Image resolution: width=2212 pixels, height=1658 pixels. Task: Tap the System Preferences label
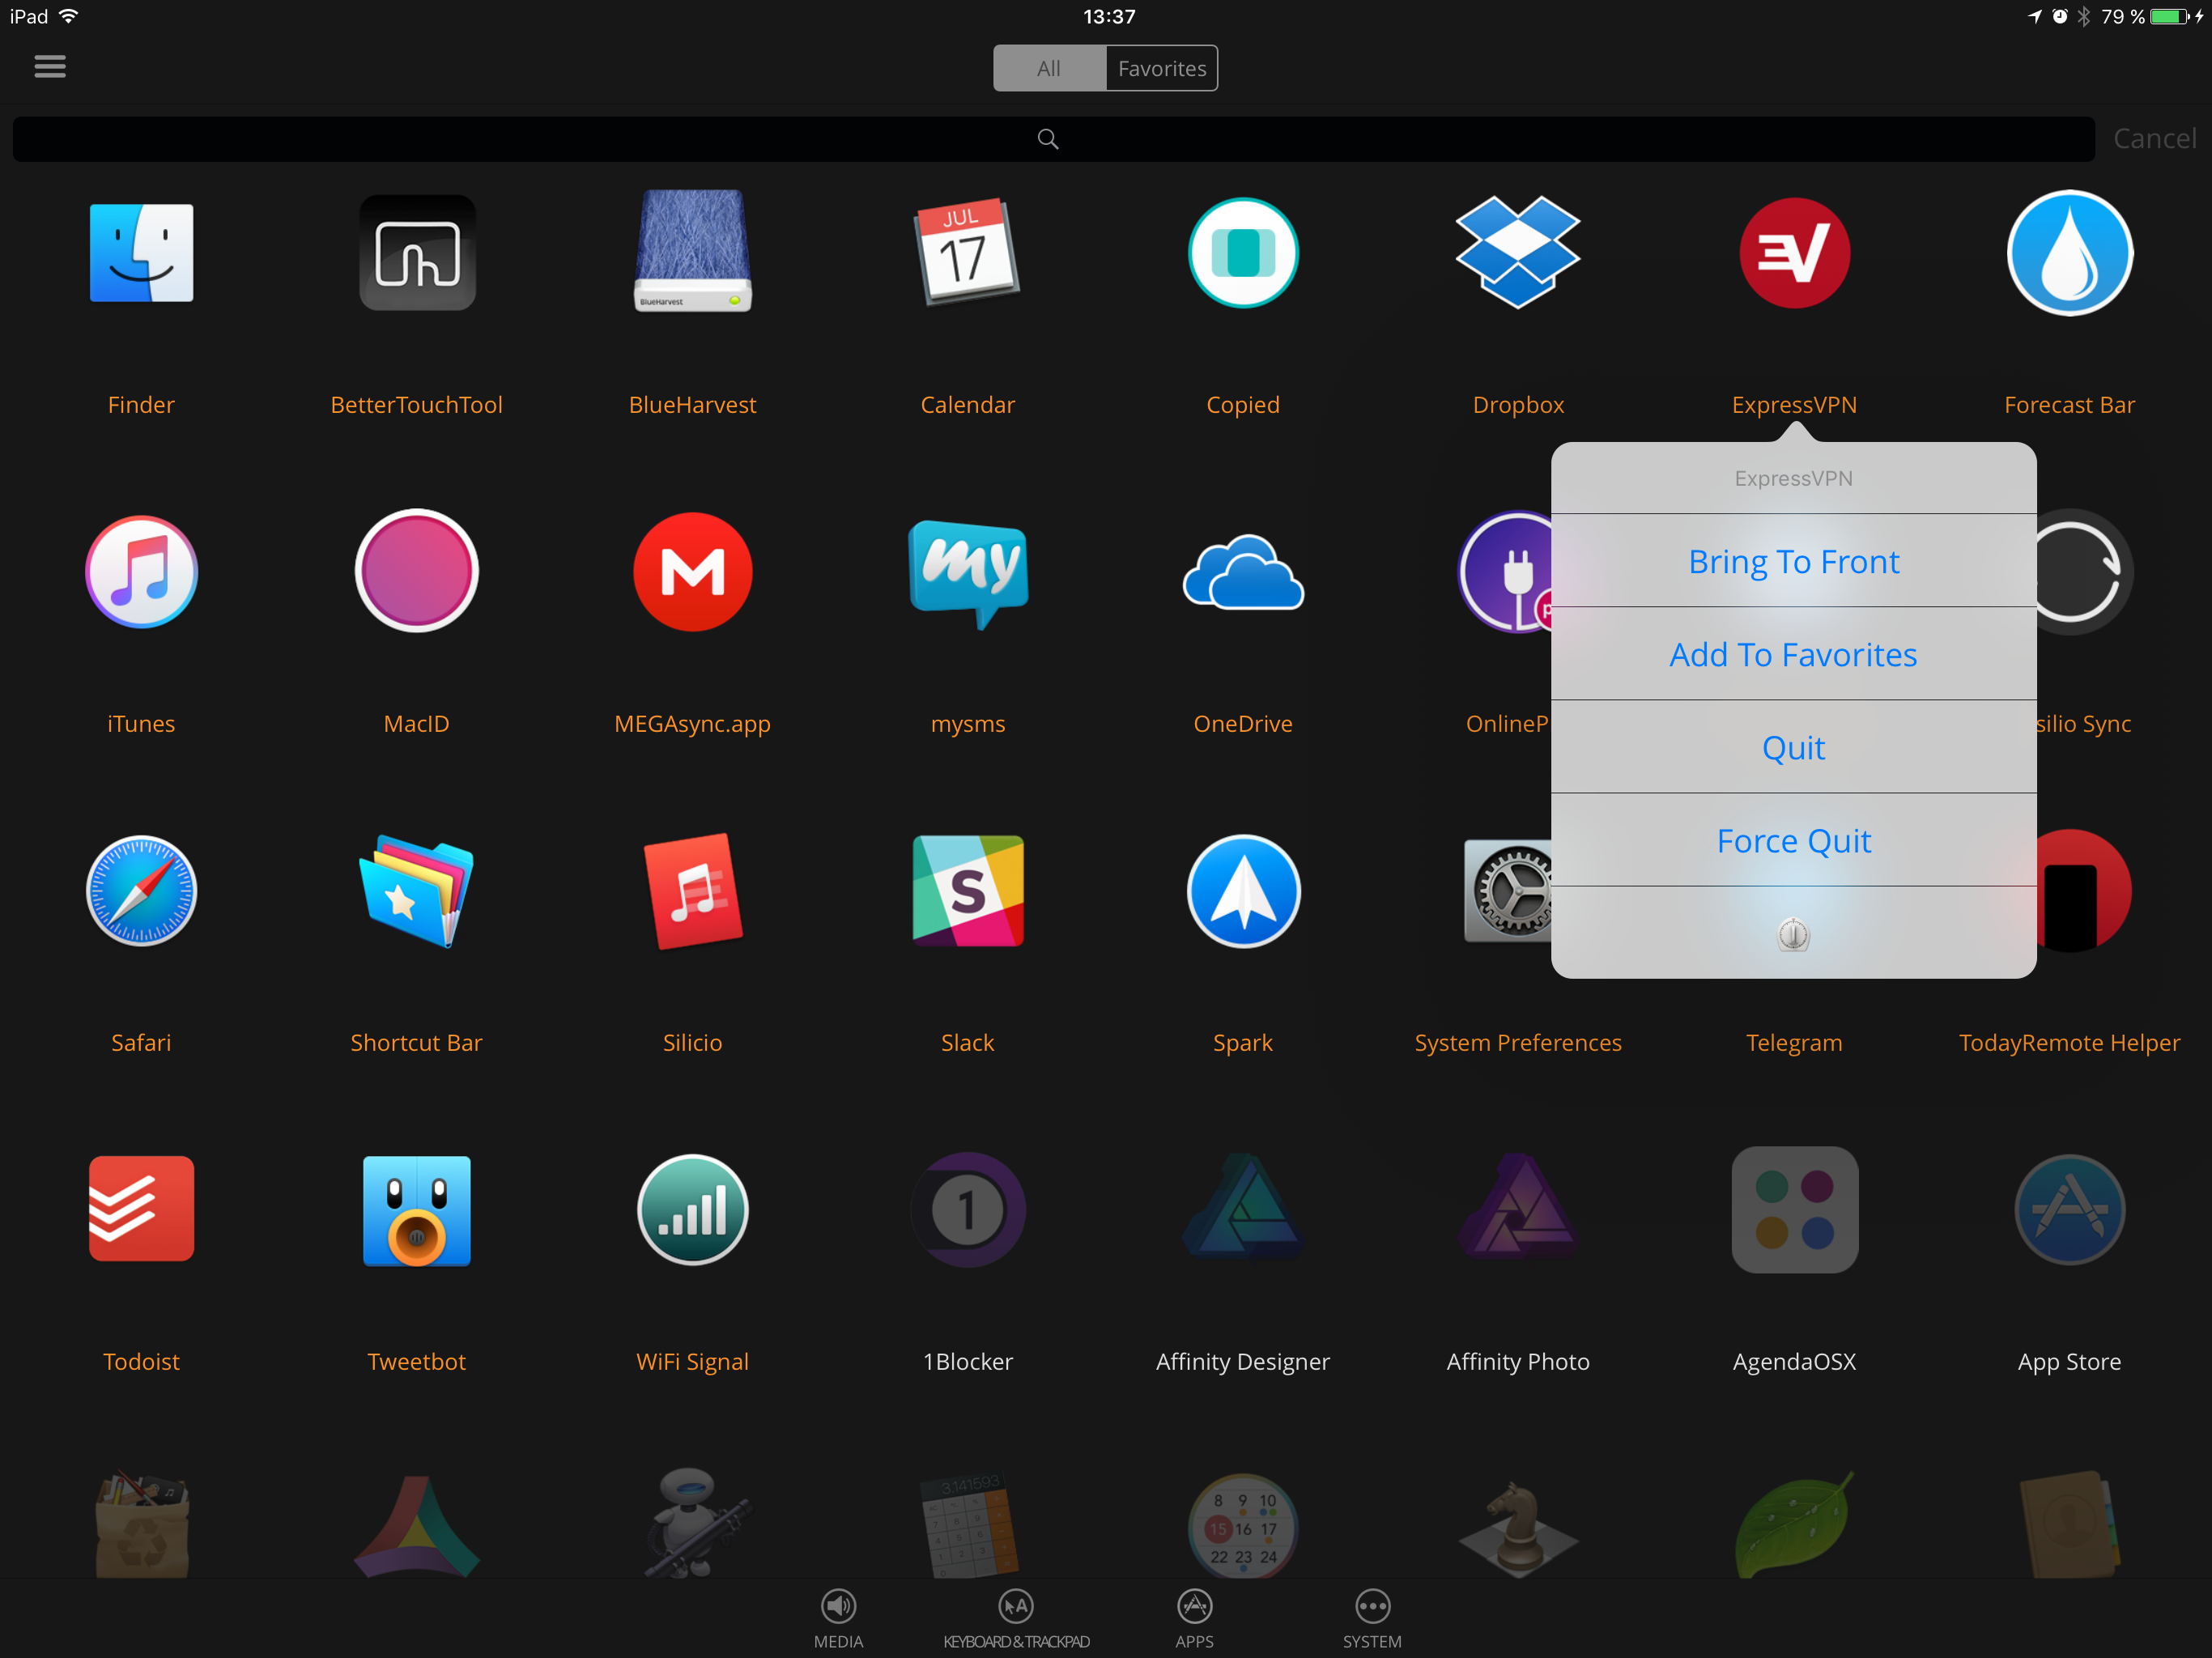pos(1518,1042)
